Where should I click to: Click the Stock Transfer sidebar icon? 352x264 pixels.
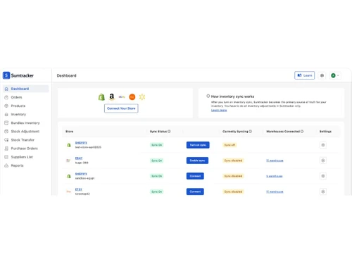[6, 140]
